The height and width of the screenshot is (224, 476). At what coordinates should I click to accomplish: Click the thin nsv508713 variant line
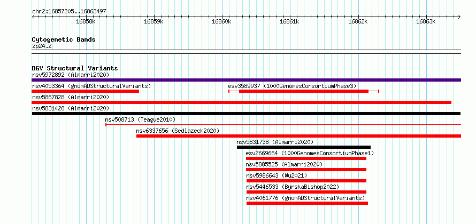coord(283,124)
